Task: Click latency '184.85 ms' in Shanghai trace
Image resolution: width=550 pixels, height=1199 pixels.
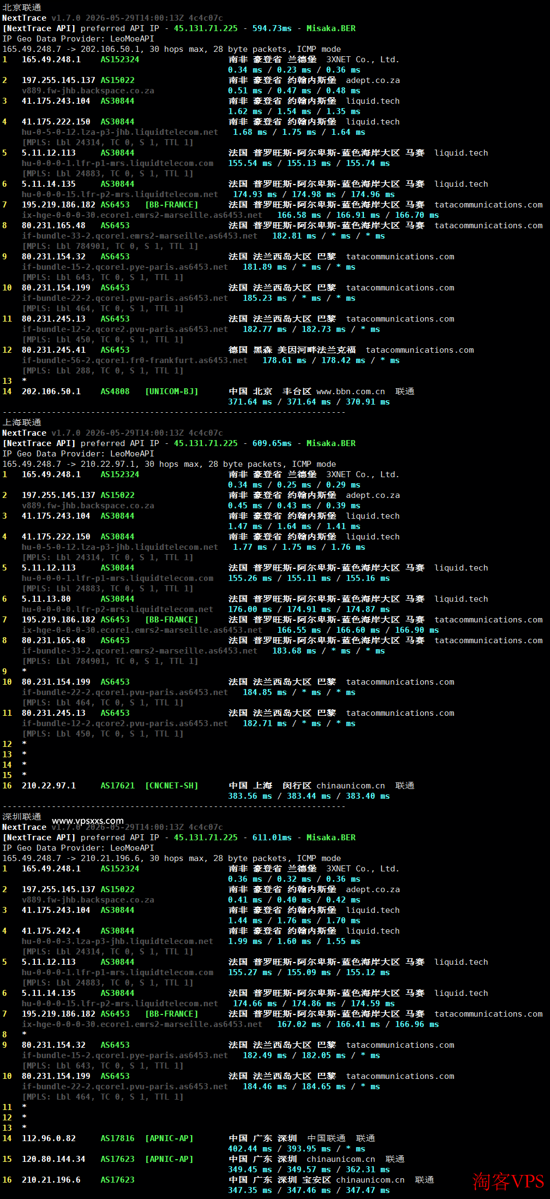Action: tap(265, 692)
